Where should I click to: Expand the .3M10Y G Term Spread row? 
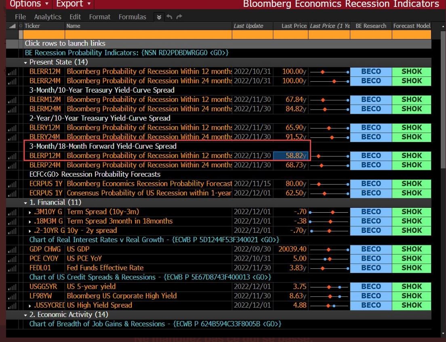[x=30, y=212]
